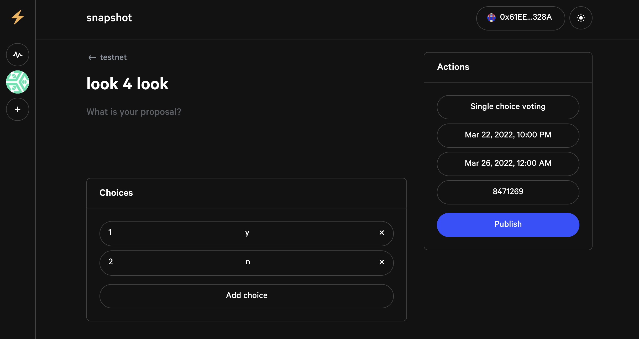
Task: Publish the proposal
Action: point(508,225)
